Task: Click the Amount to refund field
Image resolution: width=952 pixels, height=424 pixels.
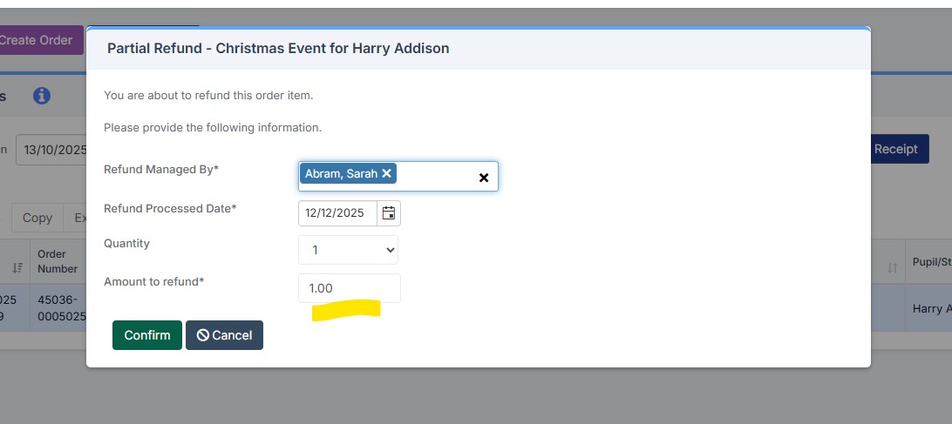Action: [x=349, y=288]
